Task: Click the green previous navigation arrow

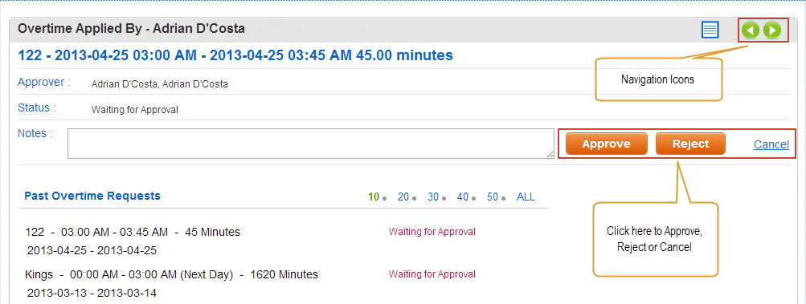Action: [x=751, y=30]
